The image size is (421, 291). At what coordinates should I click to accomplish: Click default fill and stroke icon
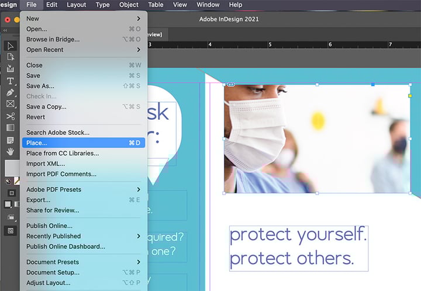[x=8, y=181]
